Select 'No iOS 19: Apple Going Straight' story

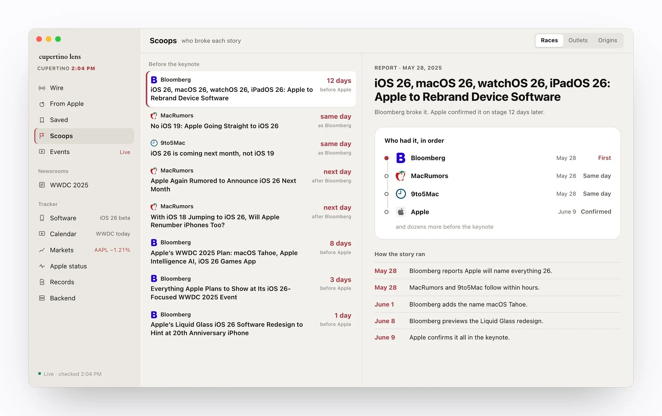coord(251,121)
